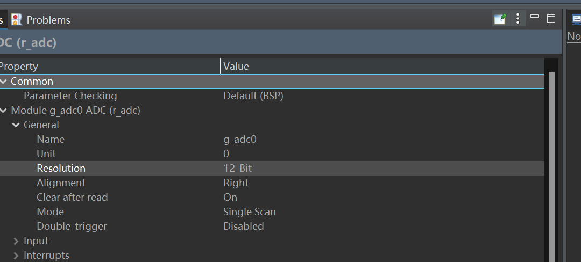This screenshot has width=581, height=262.
Task: Expand the Input group
Action: [16, 241]
